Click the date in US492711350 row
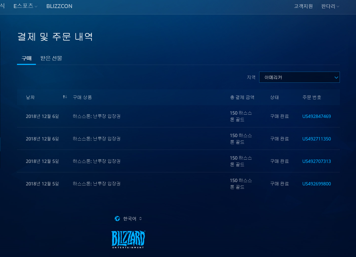The width and height of the screenshot is (356, 257). pyautogui.click(x=42, y=139)
